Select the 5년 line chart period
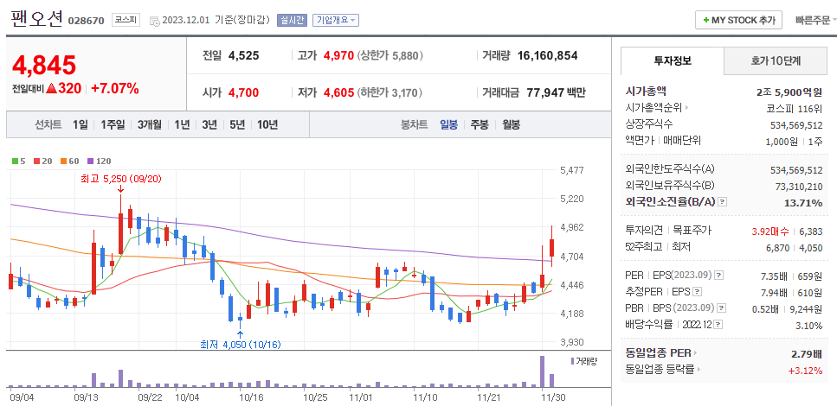This screenshot has height=406, width=837. coord(237,125)
